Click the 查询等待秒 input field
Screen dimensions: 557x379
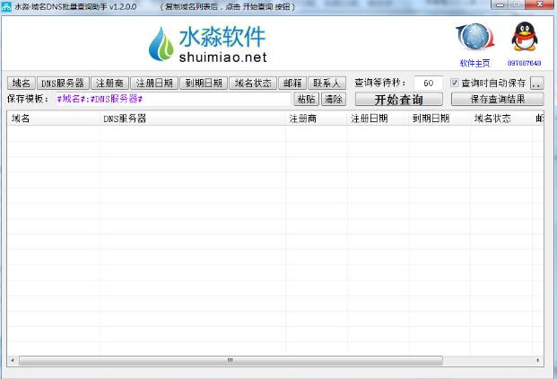coord(427,83)
